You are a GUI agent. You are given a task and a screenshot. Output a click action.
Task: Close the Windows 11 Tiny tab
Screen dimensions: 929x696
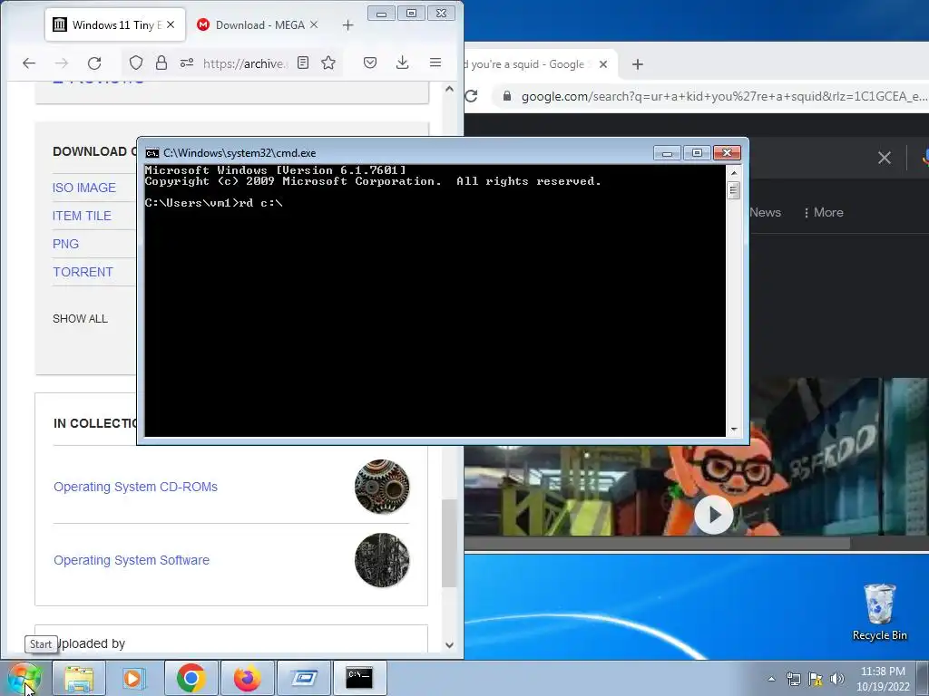coord(171,24)
